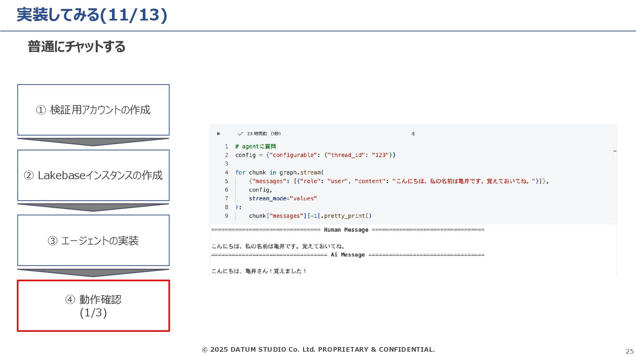636x357 pixels.
Task: Click the 'config,' code line
Action: (x=260, y=190)
